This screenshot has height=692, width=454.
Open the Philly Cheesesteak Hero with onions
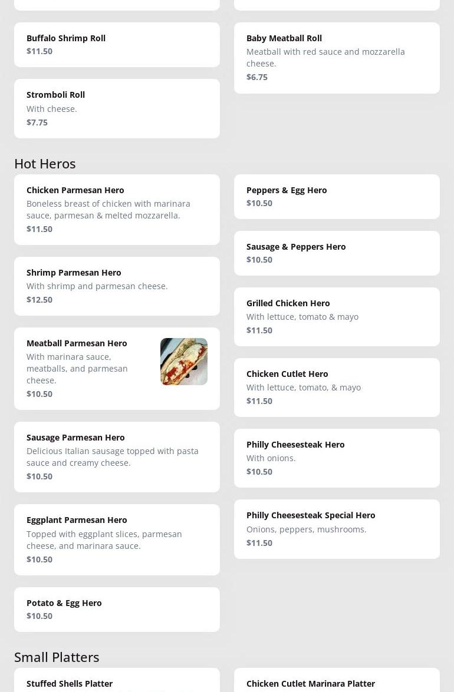(337, 458)
